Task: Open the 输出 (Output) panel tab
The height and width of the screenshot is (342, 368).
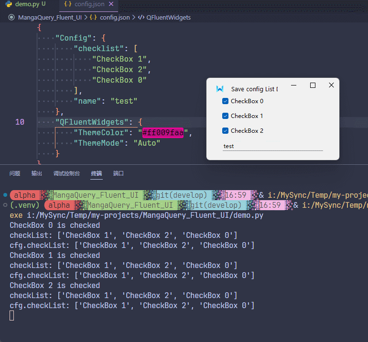Action: click(x=37, y=173)
